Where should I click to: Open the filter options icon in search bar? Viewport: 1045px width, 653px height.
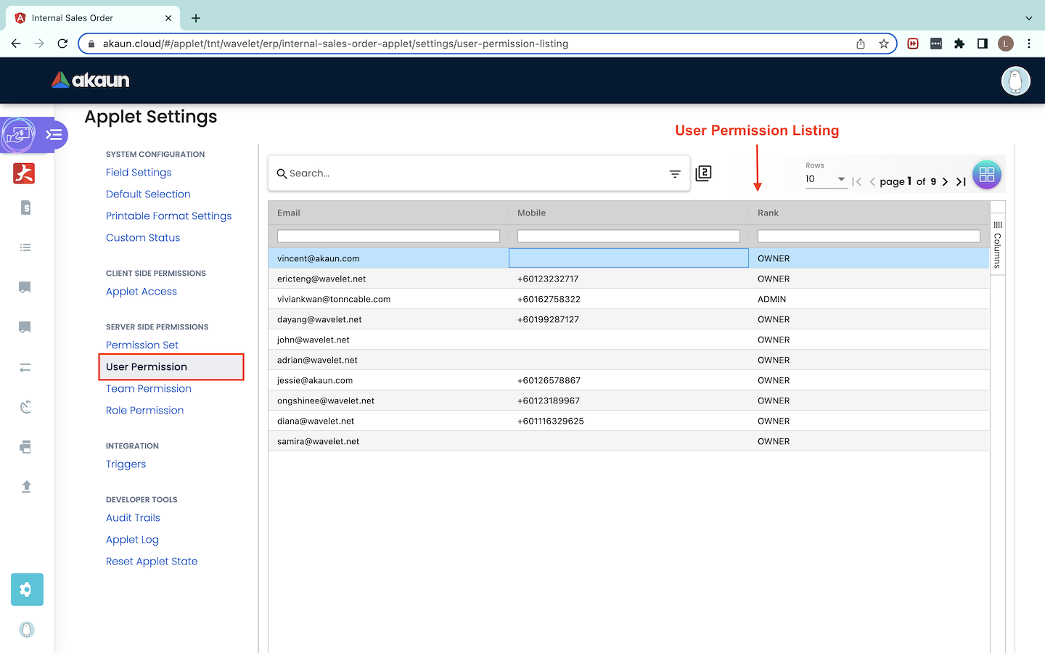675,173
